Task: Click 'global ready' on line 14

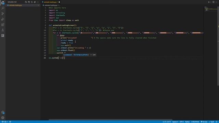Action: 67,40
